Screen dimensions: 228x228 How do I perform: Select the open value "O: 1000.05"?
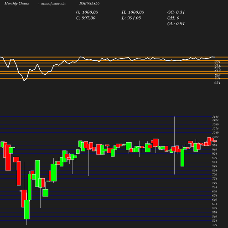click(x=87, y=12)
